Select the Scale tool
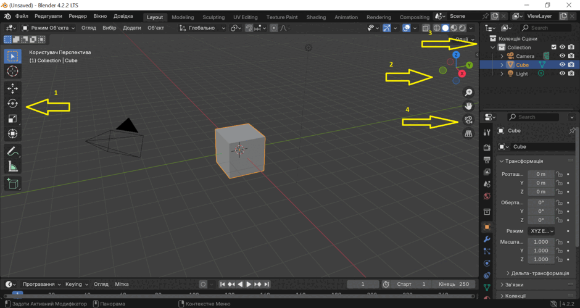Screen dimensions: 580x308 (12, 119)
